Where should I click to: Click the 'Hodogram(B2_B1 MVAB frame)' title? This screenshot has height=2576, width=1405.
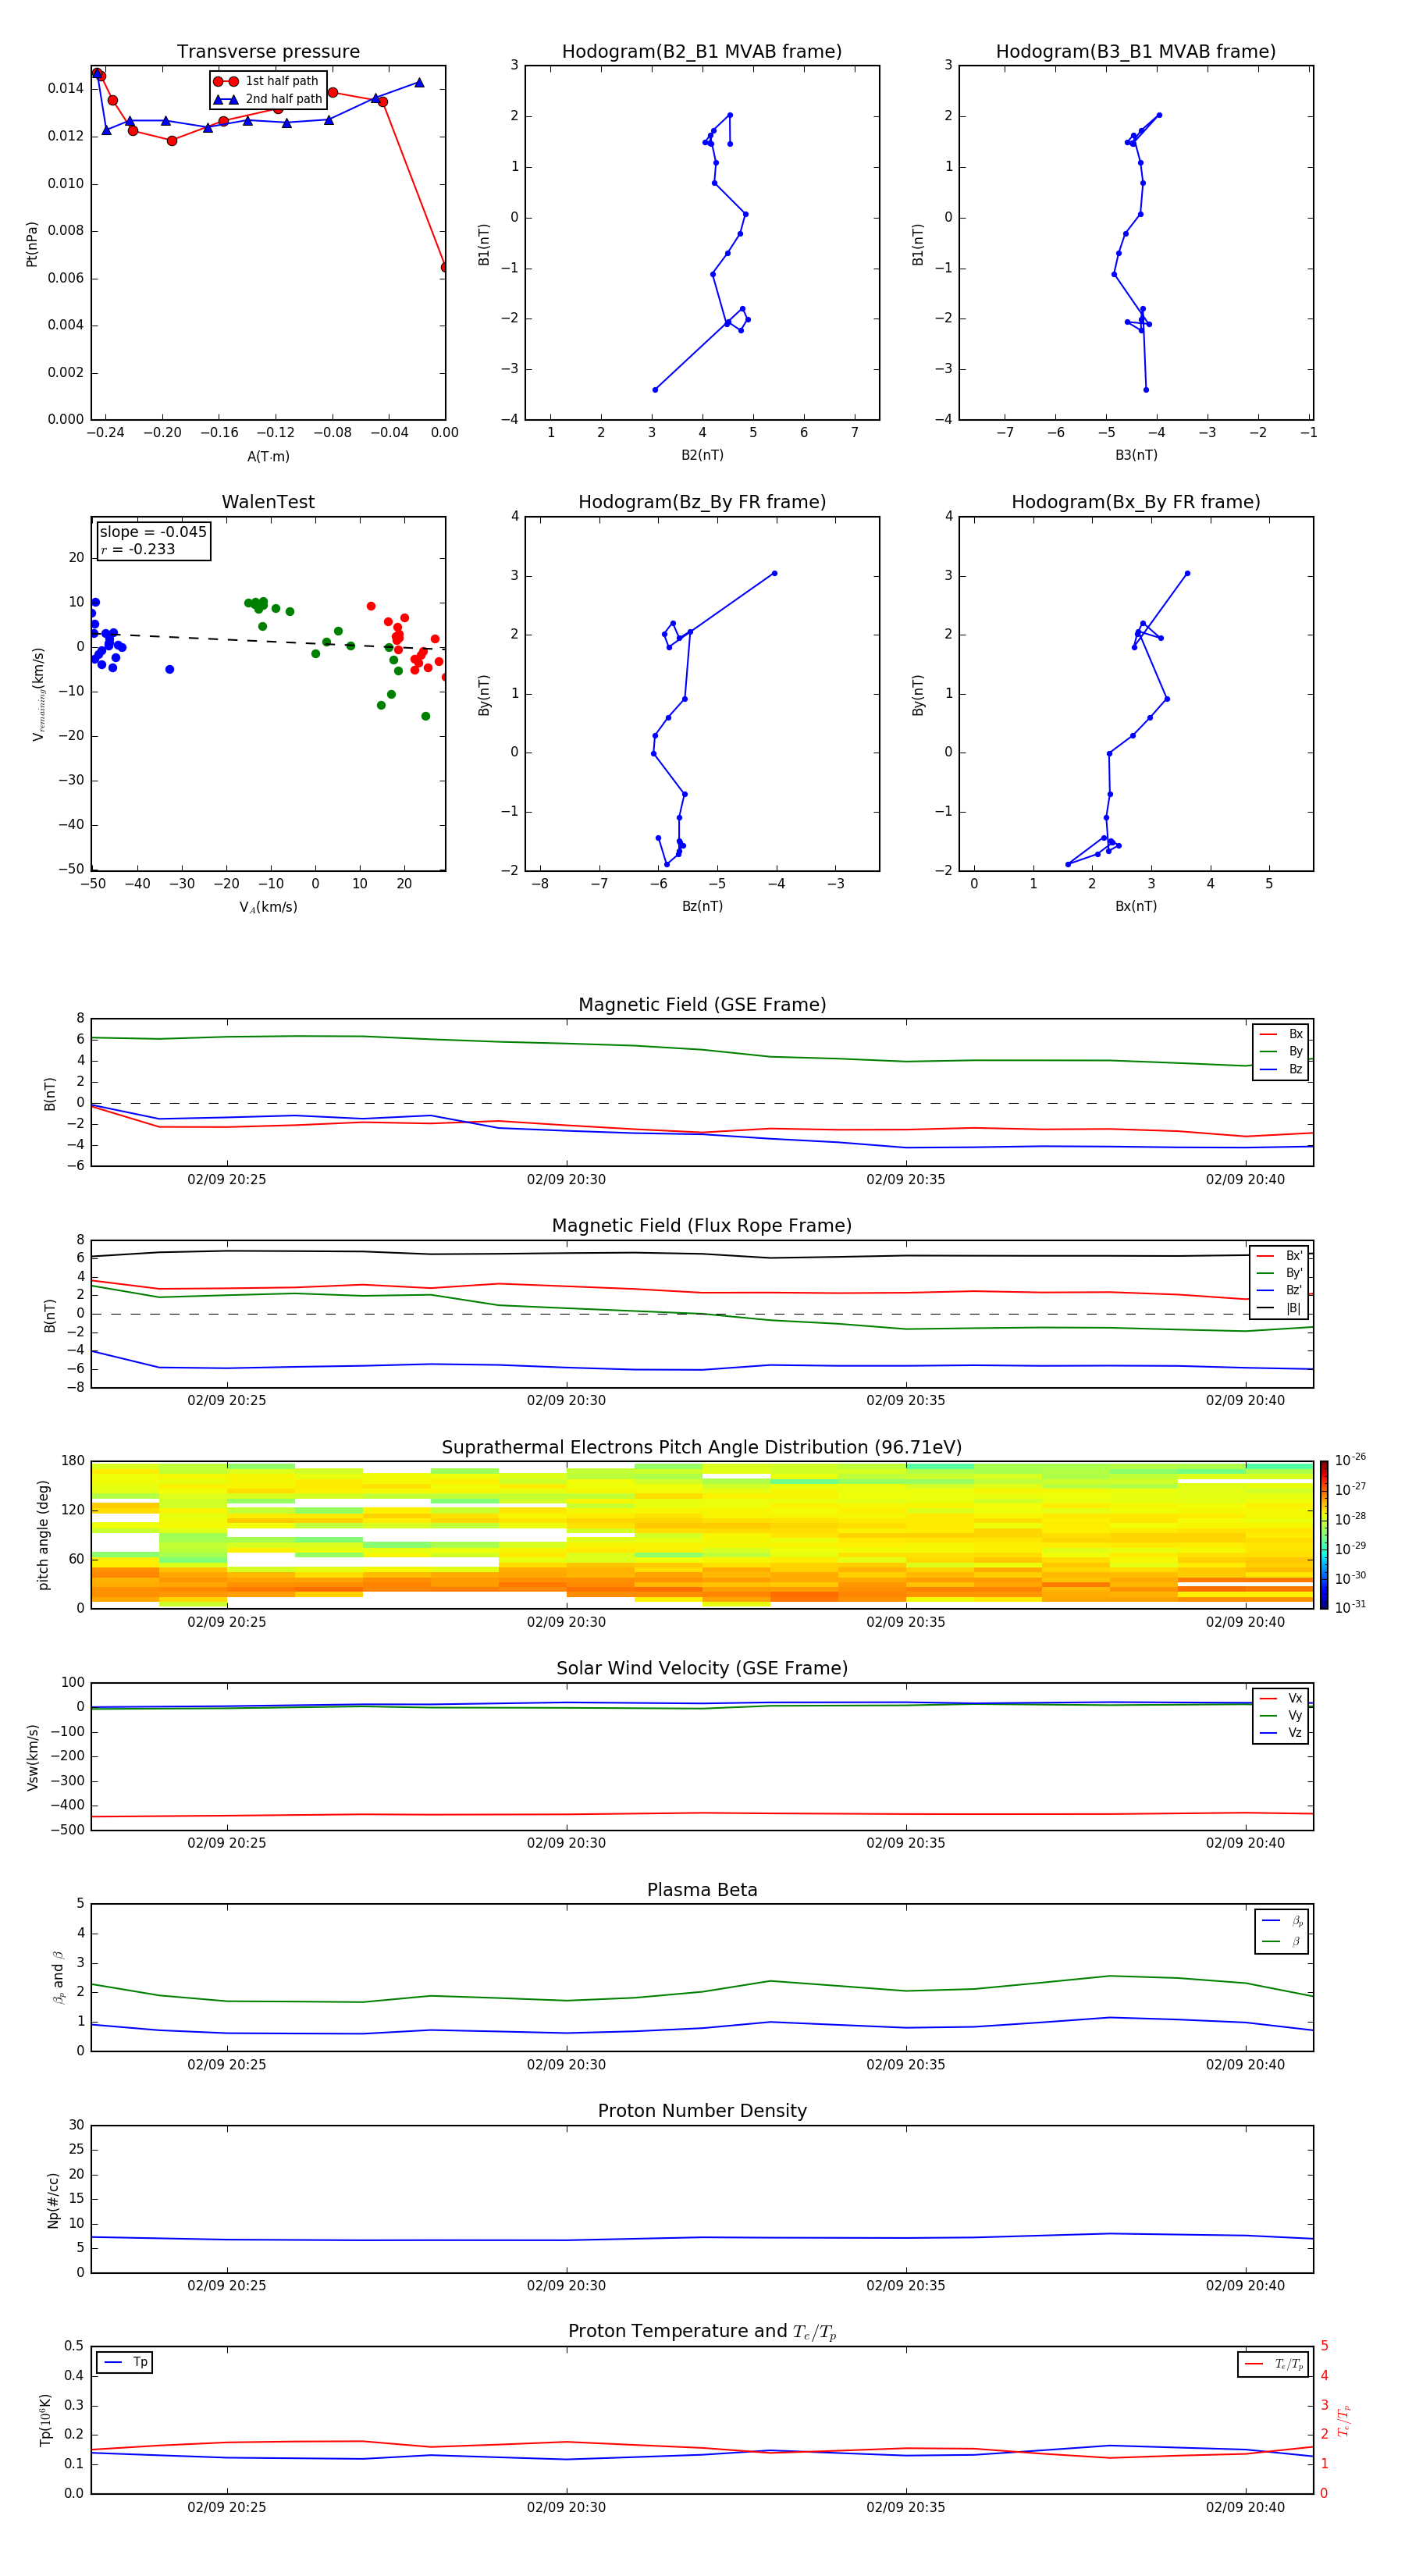pos(702,52)
